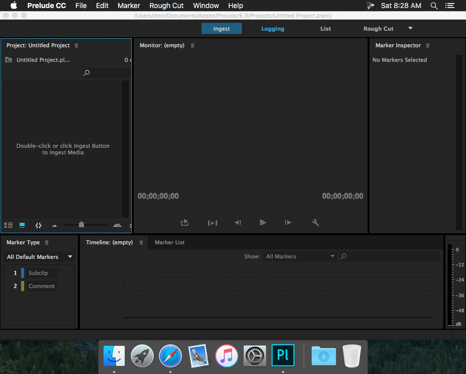Open the File menu
466x374 pixels.
(x=81, y=6)
